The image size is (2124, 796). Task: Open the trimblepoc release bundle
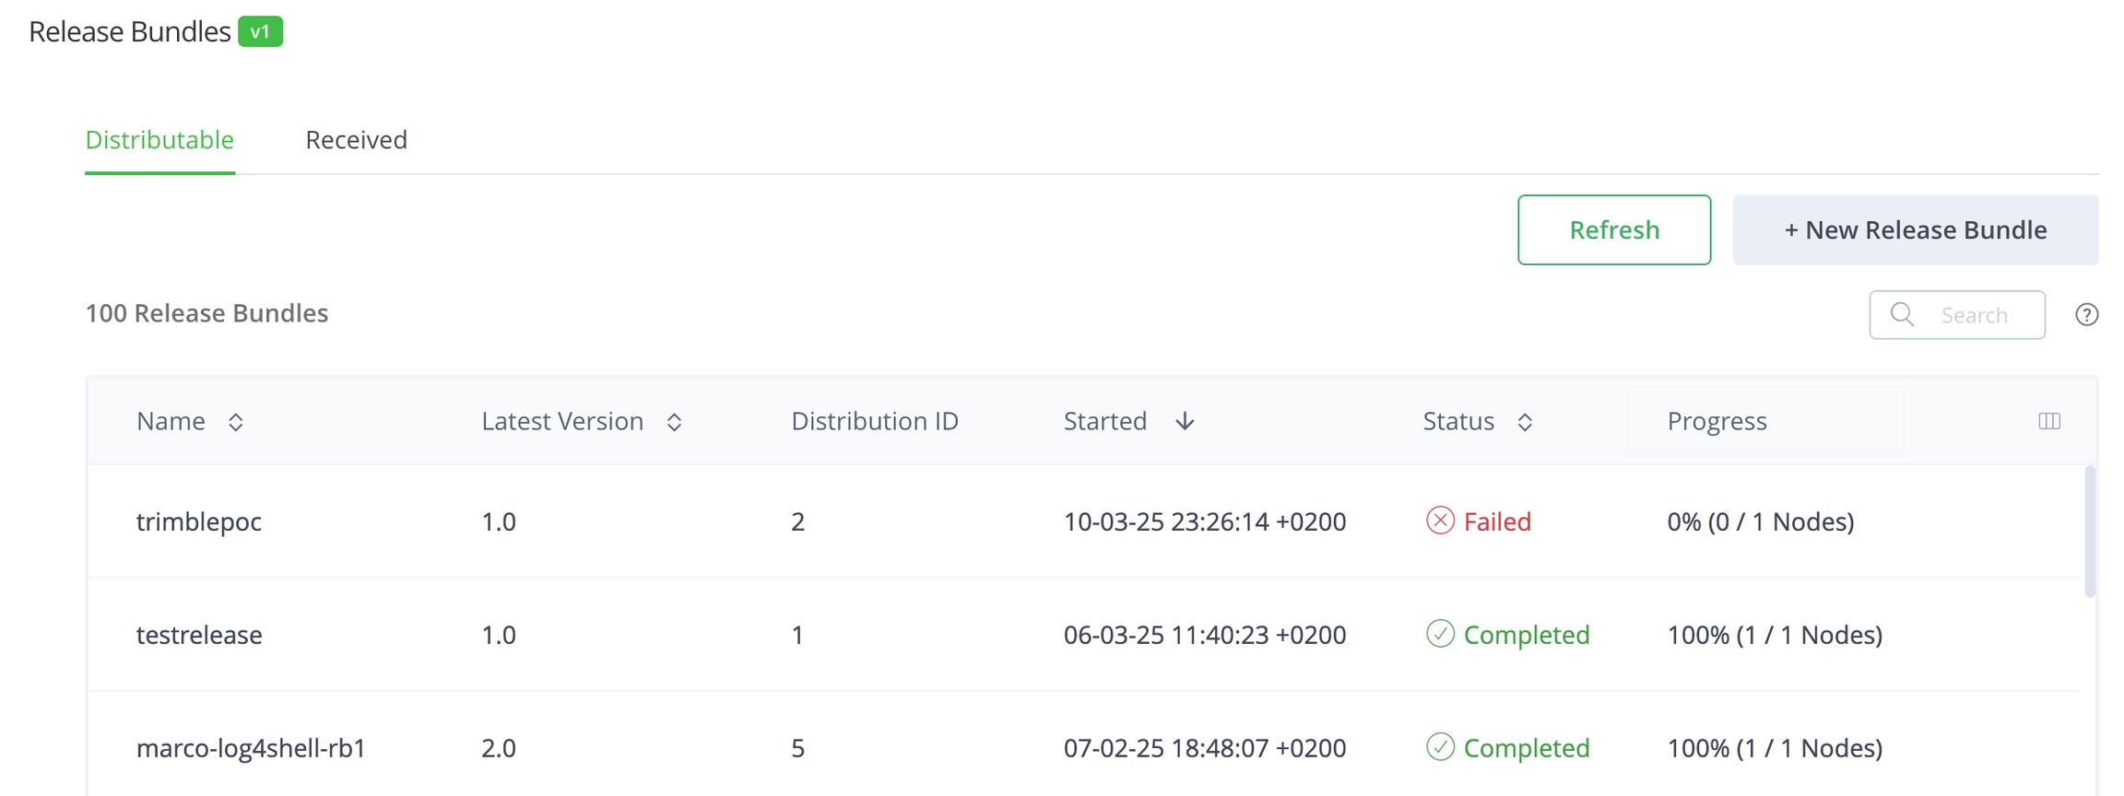click(x=199, y=521)
